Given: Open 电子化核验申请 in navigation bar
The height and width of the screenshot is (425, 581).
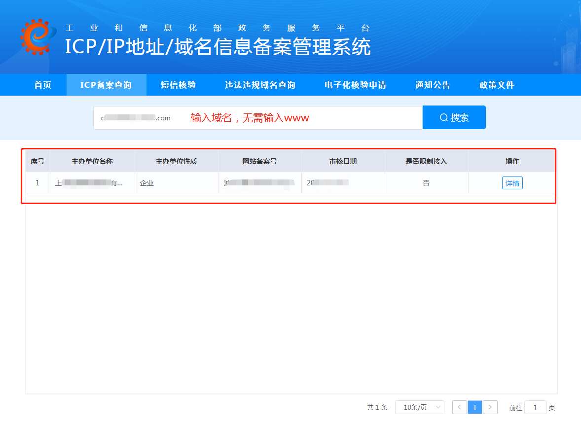Looking at the screenshot, I should [355, 85].
